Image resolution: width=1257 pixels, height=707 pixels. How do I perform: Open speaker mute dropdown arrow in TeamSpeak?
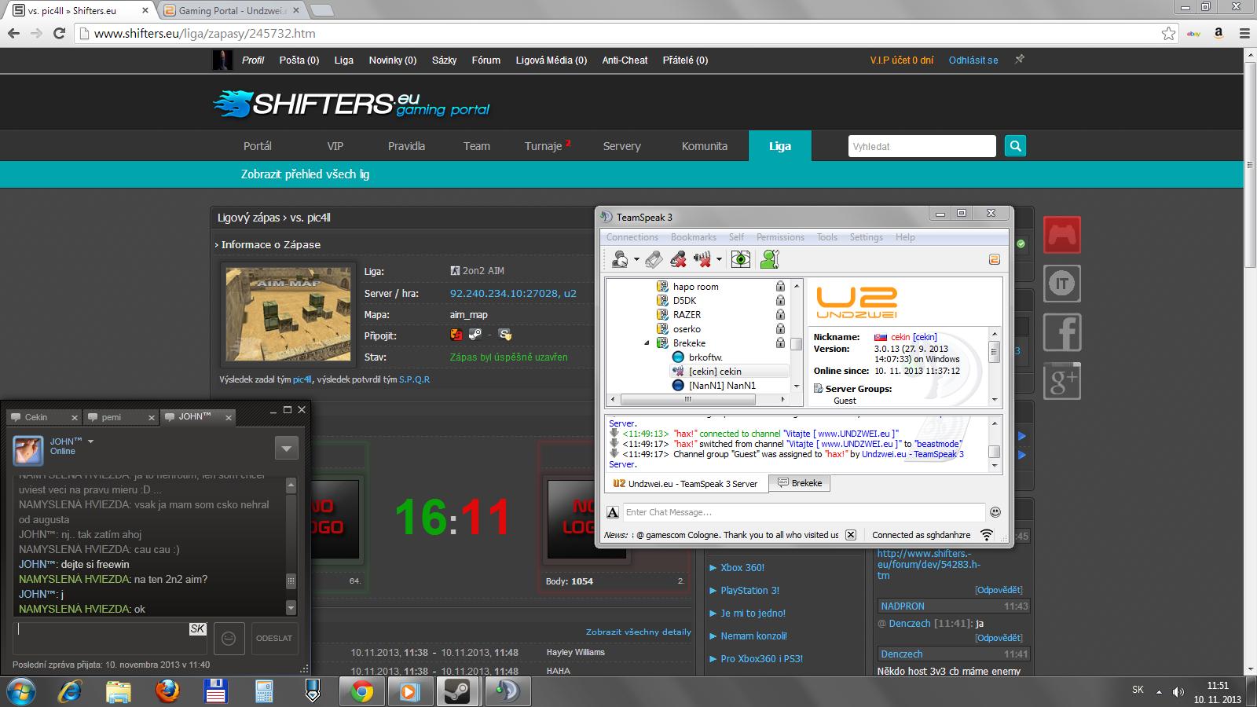[x=719, y=260]
